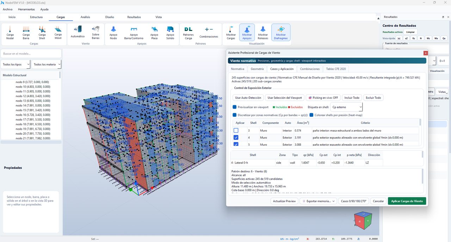451x242 pixels.
Task: Open Etiqueta en shell dropdown
Action: (347, 107)
